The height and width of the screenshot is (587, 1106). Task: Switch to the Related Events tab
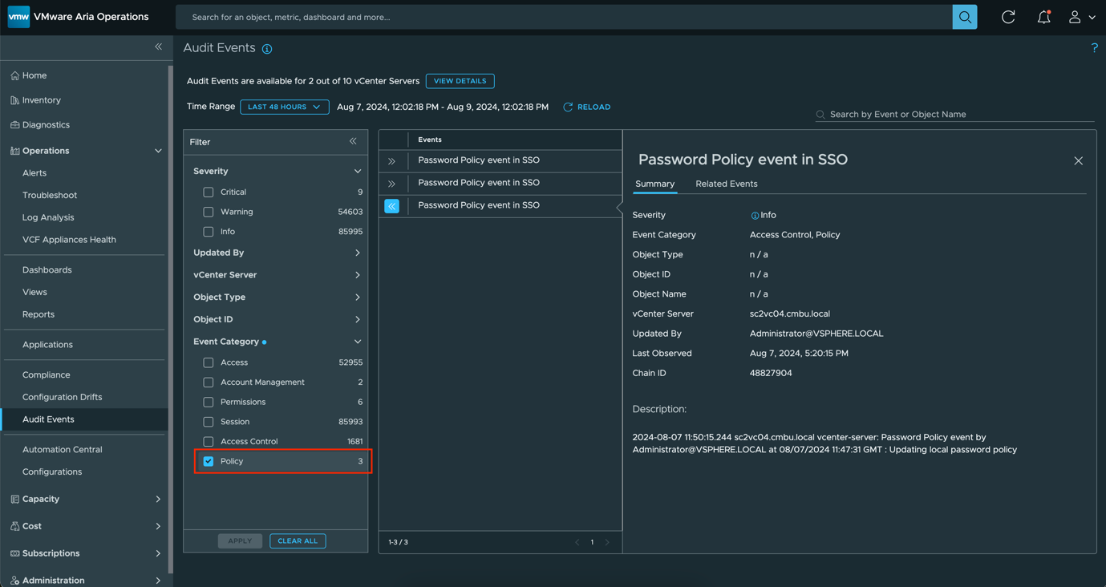(x=727, y=184)
